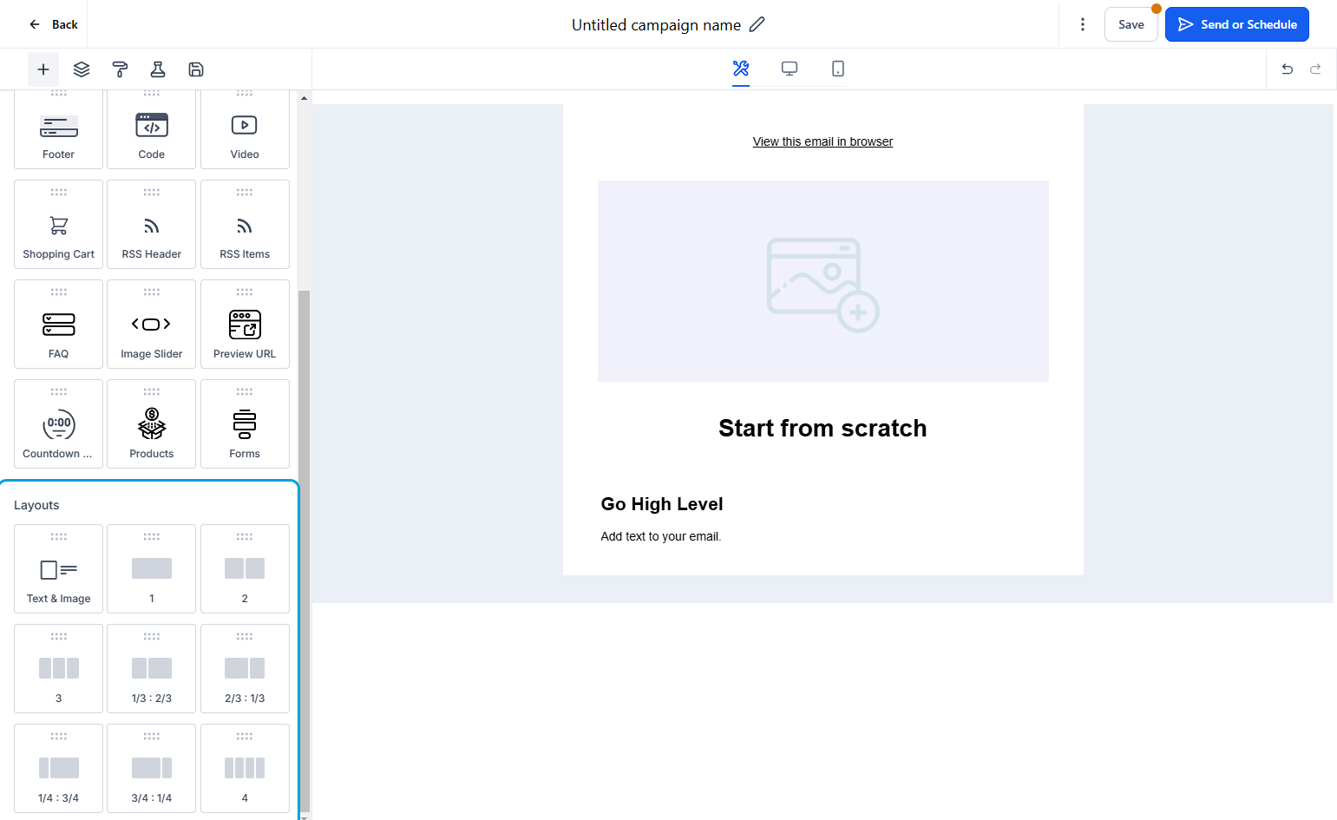Open the paint roller styles panel
The image size is (1337, 820).
[120, 69]
